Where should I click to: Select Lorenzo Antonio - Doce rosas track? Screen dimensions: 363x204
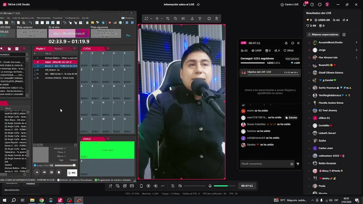point(55,78)
